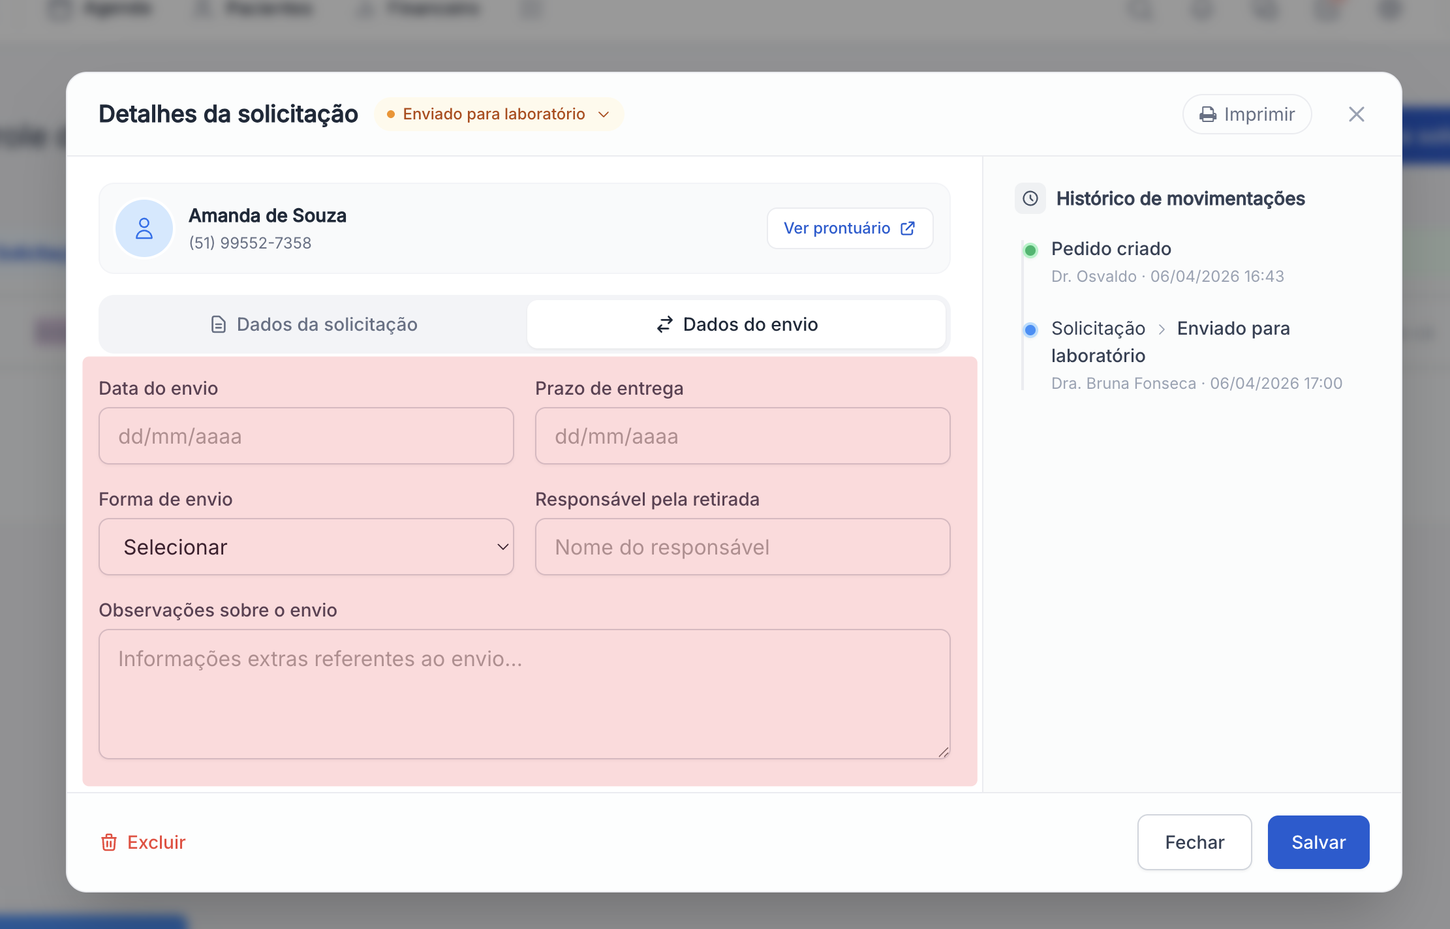Click the chevron beside the Enviado para laboratório status

point(604,115)
